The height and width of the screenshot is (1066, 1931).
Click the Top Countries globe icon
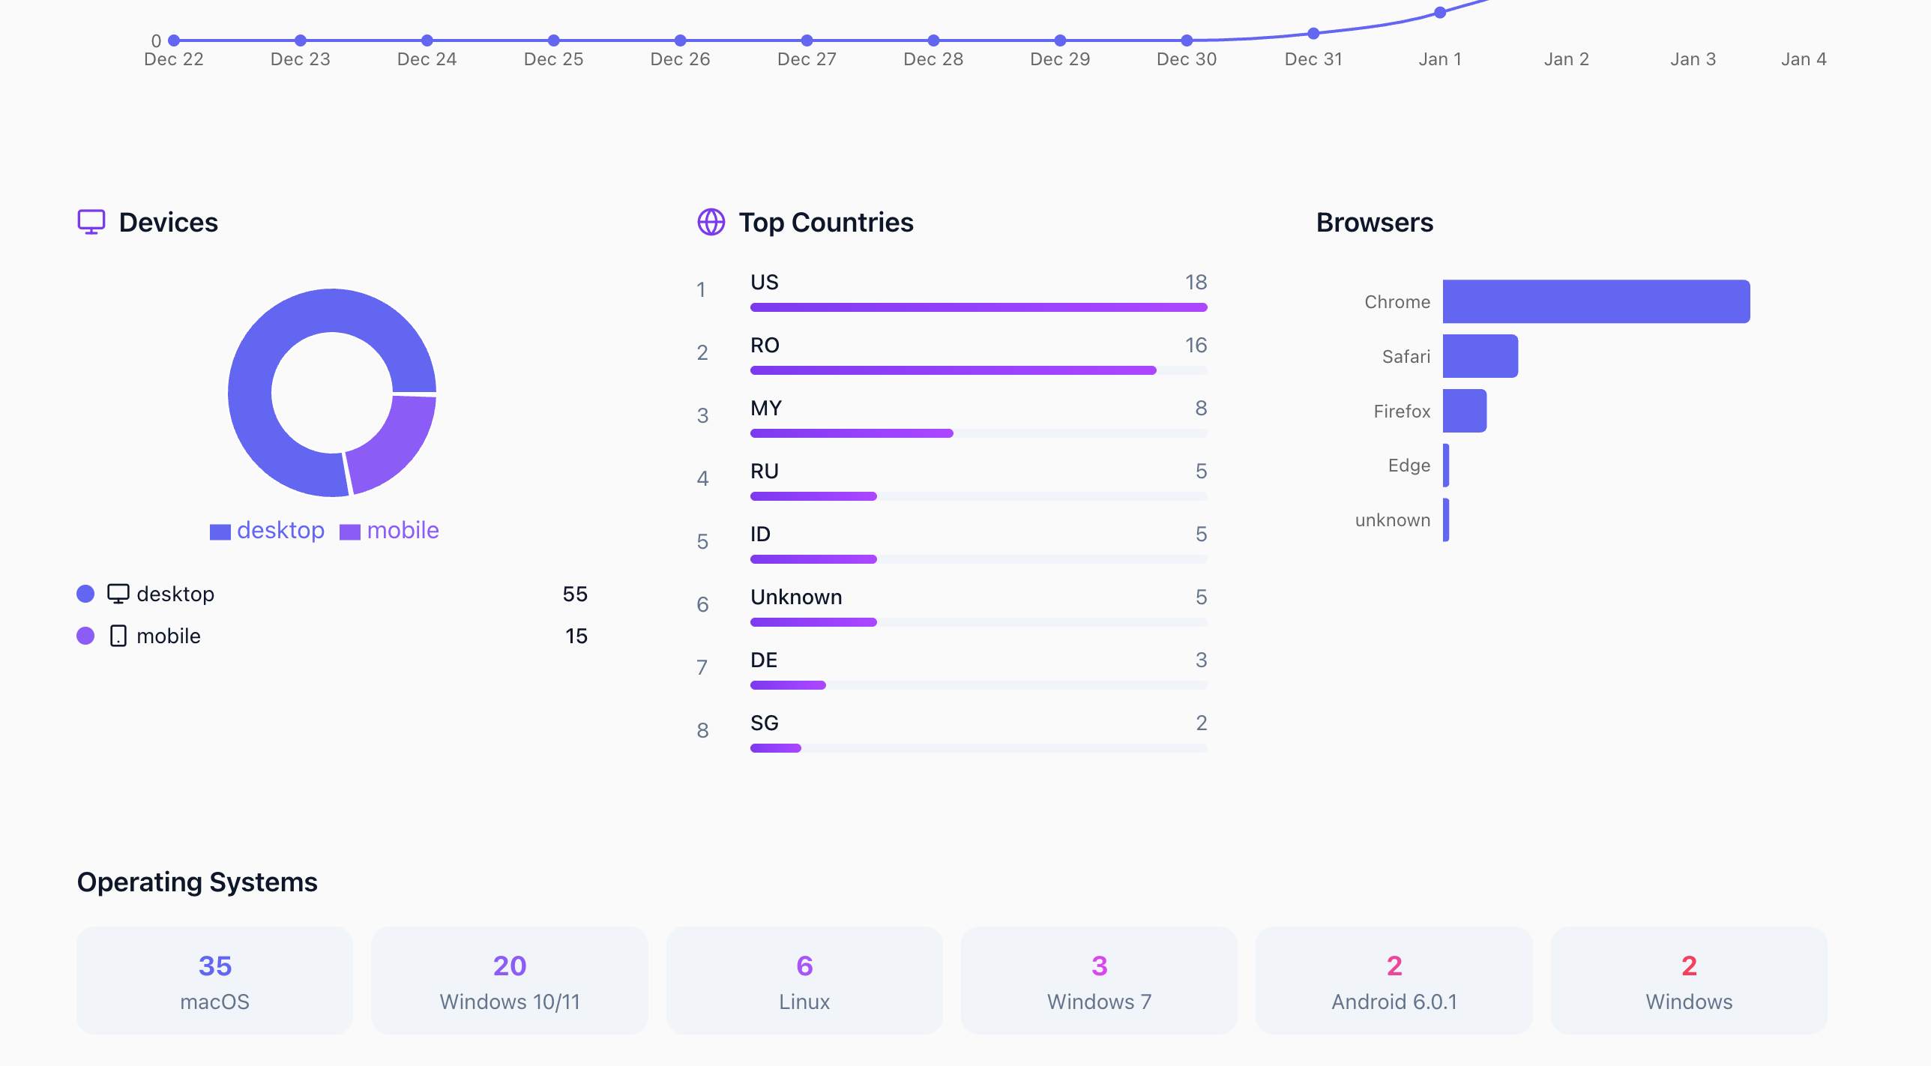[711, 222]
